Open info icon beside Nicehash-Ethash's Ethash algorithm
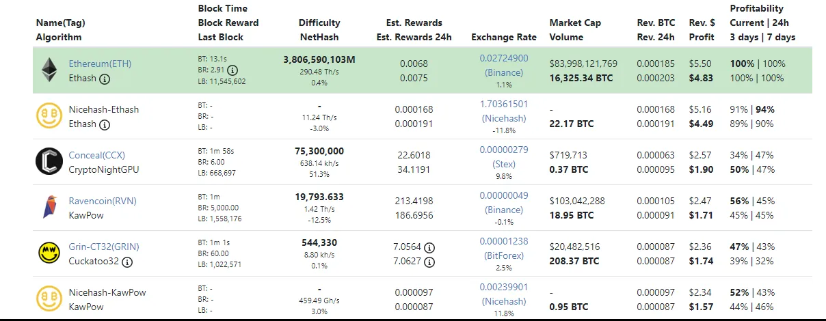Image resolution: width=826 pixels, height=321 pixels. point(105,124)
